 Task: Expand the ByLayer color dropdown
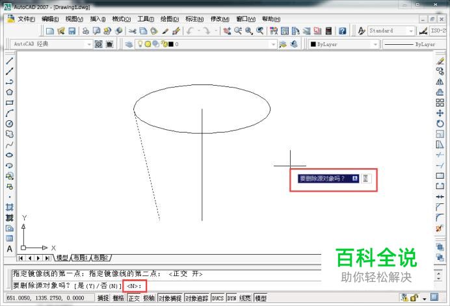pos(375,44)
